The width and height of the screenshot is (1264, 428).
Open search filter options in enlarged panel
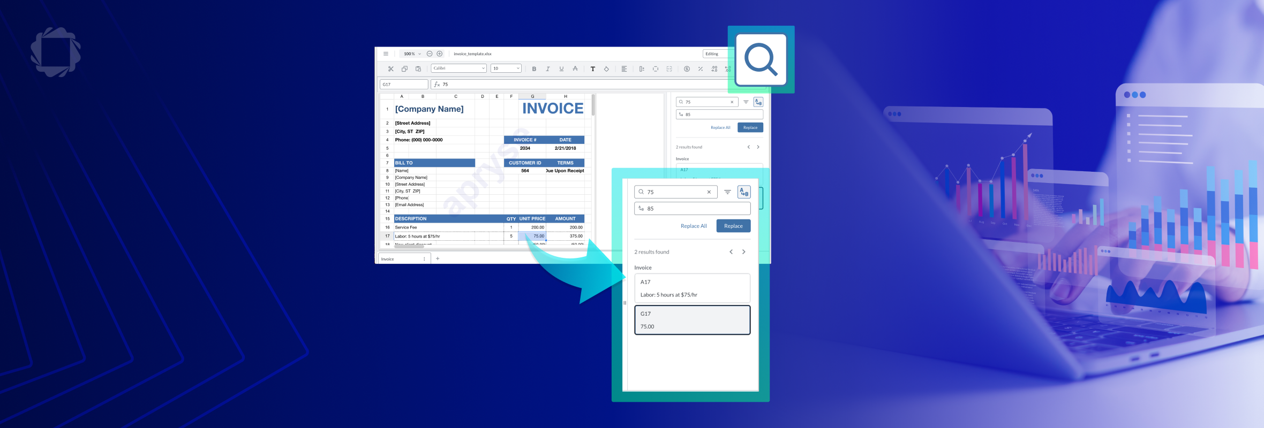[727, 192]
